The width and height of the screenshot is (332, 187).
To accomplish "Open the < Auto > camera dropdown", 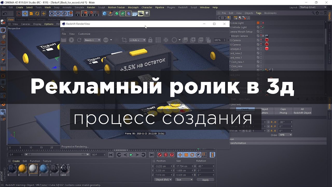I will 138,40.
